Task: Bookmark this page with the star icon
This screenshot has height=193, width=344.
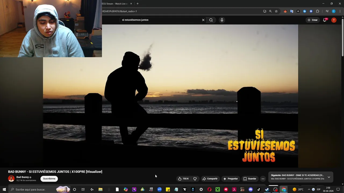Action: coord(276,11)
